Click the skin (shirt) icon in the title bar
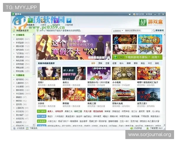177x142 pixels. [130, 14]
